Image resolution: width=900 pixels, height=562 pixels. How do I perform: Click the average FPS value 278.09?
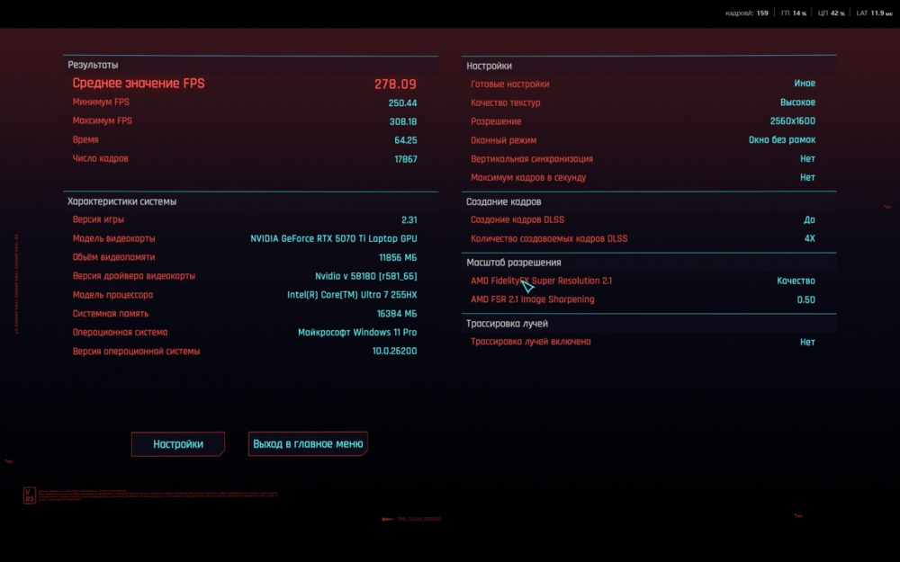[395, 85]
